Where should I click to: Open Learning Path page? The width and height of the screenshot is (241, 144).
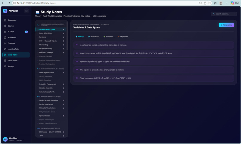(x=16, y=49)
